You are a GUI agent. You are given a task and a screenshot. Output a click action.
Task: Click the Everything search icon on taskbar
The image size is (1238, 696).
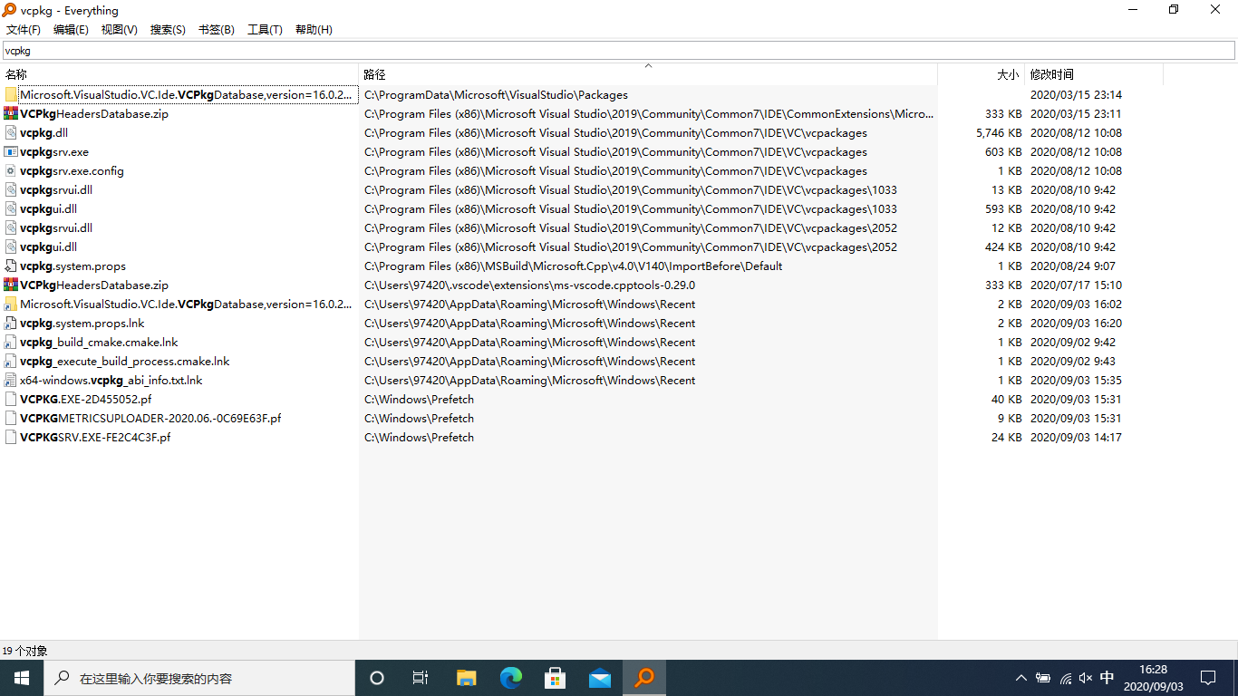(x=644, y=678)
